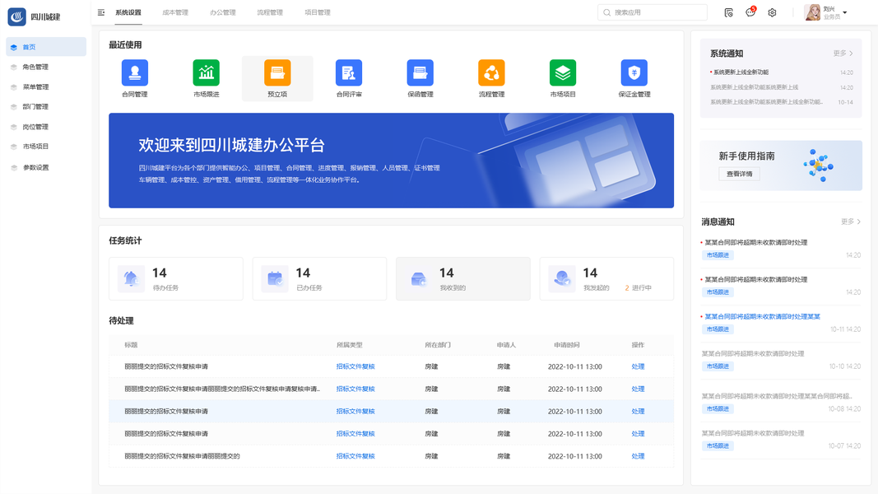
Task: Open 更多 in the 系统通知 panel
Action: [x=843, y=54]
